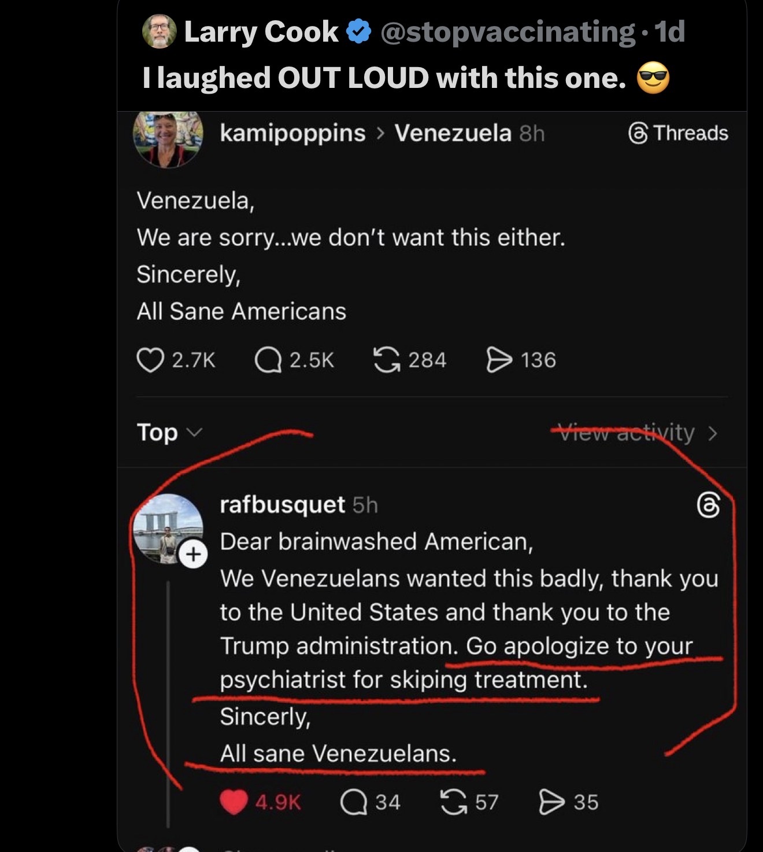Open the Venezuela topic link
The image size is (763, 852).
[x=453, y=134]
